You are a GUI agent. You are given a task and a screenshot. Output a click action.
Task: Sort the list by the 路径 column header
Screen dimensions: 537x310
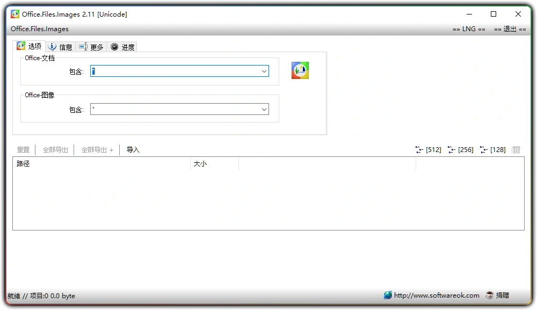point(101,164)
